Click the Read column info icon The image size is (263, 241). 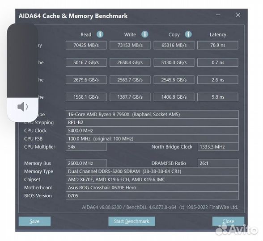pos(100,34)
